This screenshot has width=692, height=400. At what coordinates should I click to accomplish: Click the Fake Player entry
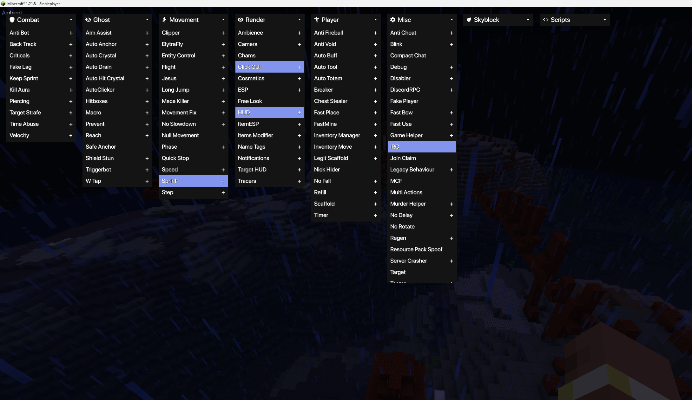pyautogui.click(x=422, y=101)
